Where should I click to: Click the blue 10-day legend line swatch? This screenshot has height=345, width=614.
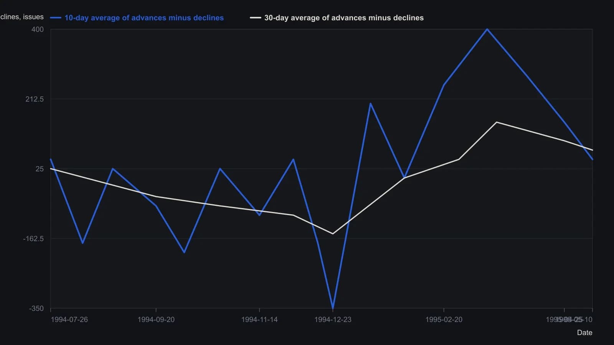point(56,18)
